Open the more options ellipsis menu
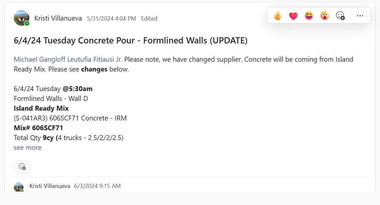This screenshot has width=380, height=205. point(360,16)
